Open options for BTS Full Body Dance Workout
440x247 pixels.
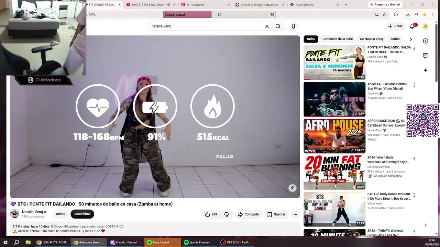point(414,195)
